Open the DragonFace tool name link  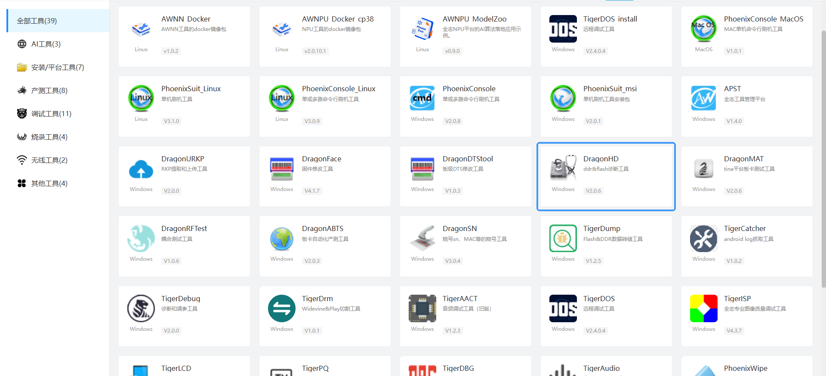click(x=321, y=159)
